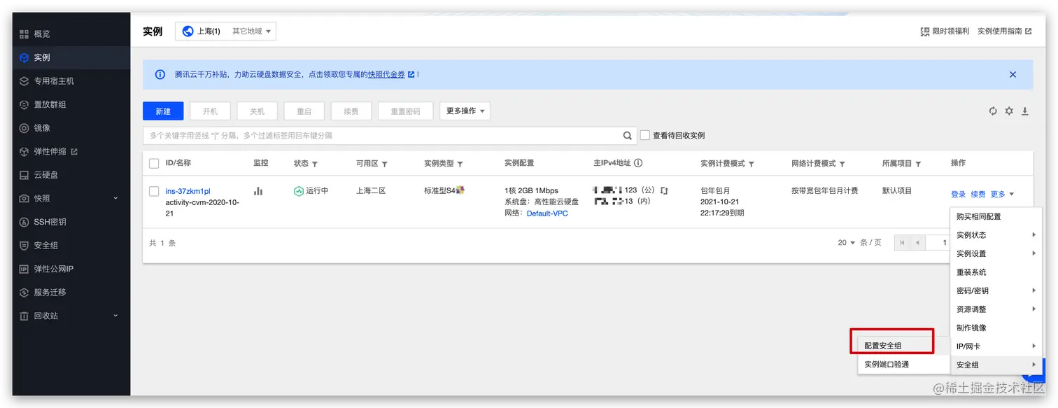Choose 重装系统 menu item
1058x408 pixels.
click(996, 272)
